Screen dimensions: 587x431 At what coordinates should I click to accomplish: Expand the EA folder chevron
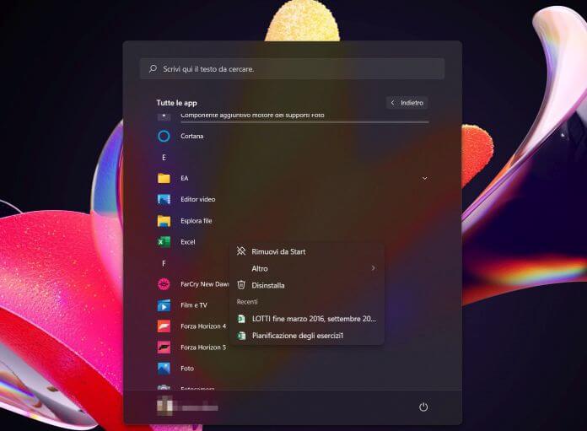[x=424, y=178]
